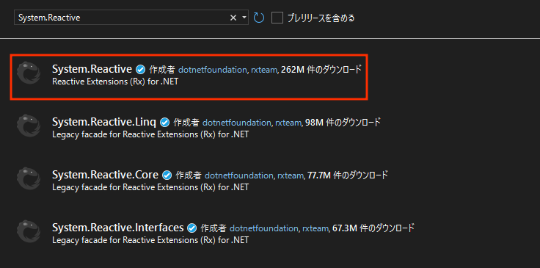The width and height of the screenshot is (540, 268).
Task: Click verified badge beside System.Reactive.Interfaces
Action: click(x=191, y=228)
